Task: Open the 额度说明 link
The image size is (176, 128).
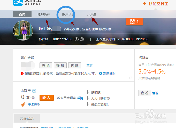Action: coord(109,73)
